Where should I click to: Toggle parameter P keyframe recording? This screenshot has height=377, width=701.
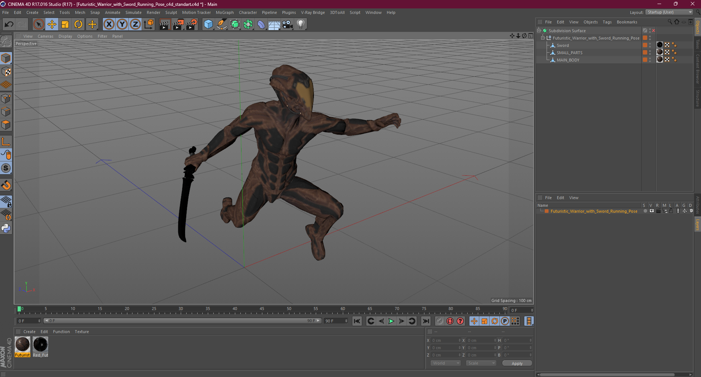[x=505, y=321]
